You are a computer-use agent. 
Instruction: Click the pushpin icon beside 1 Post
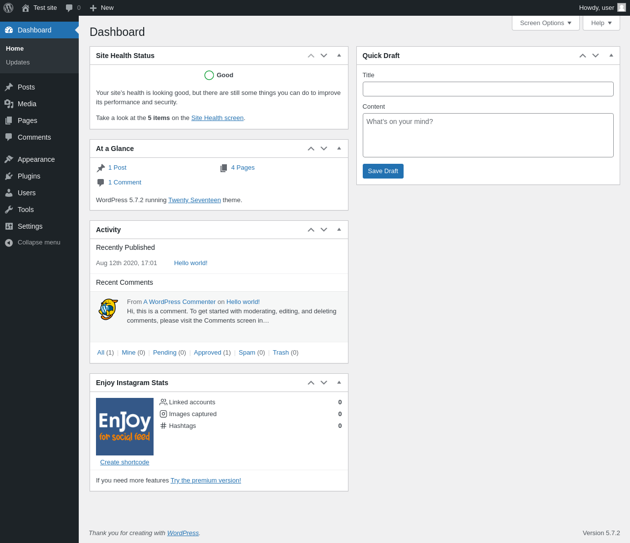101,168
